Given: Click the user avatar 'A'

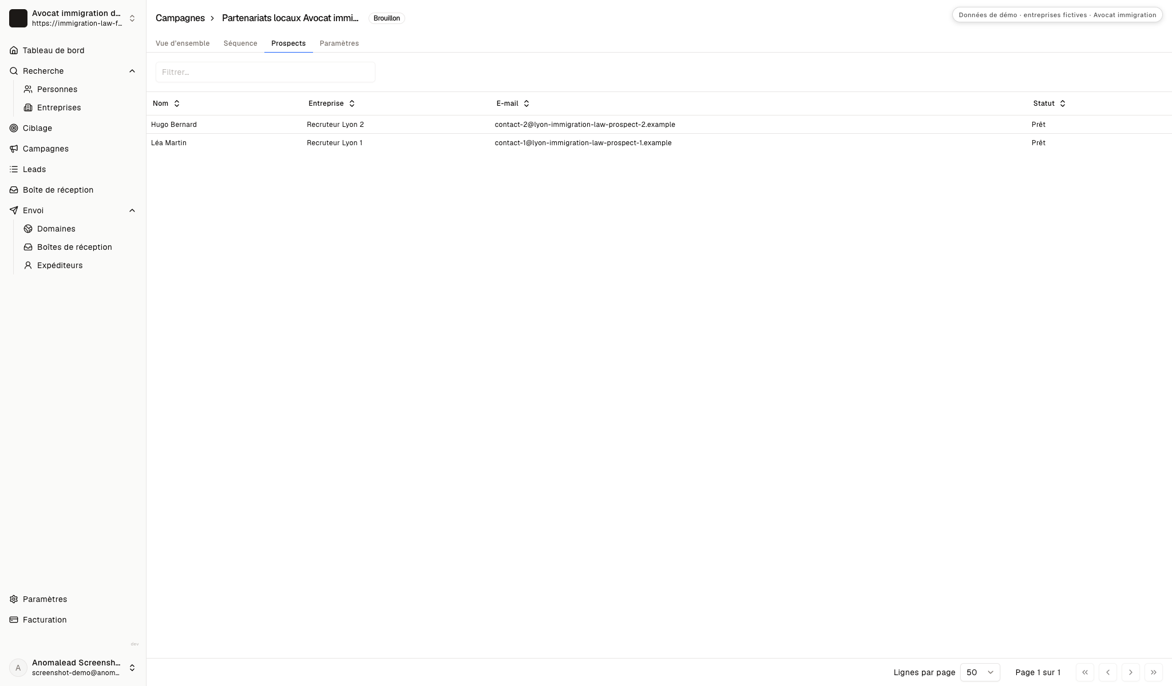Looking at the screenshot, I should pyautogui.click(x=18, y=668).
